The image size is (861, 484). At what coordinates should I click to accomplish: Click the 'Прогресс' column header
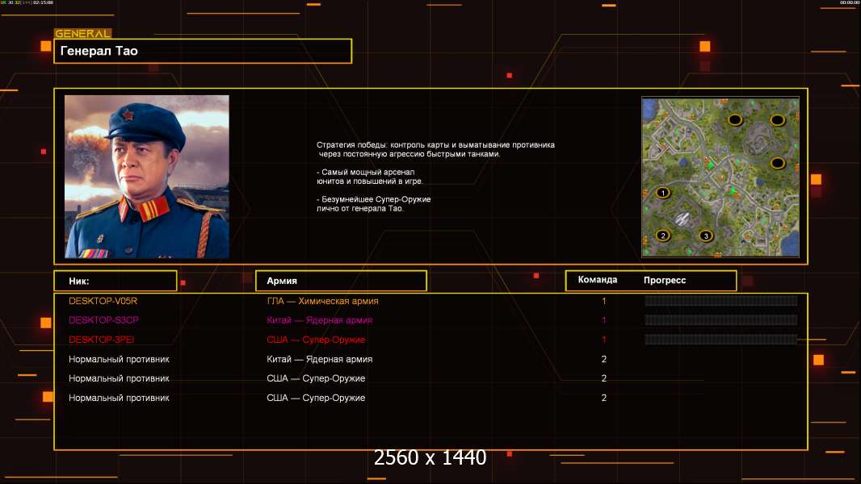tap(665, 280)
